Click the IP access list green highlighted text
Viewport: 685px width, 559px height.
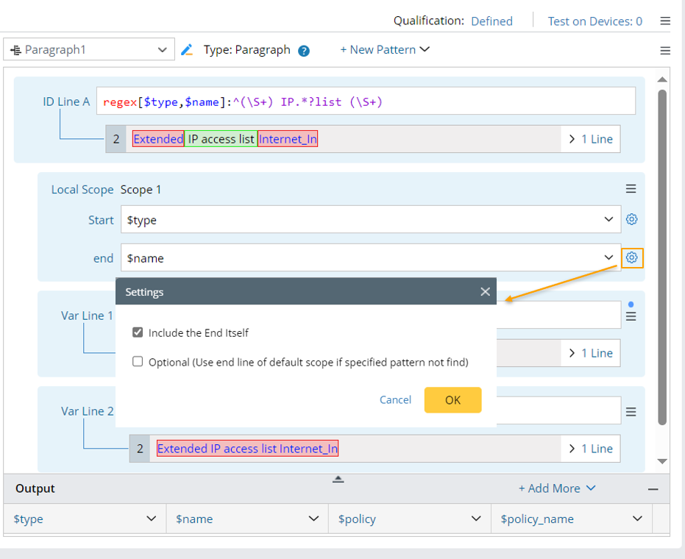click(221, 139)
